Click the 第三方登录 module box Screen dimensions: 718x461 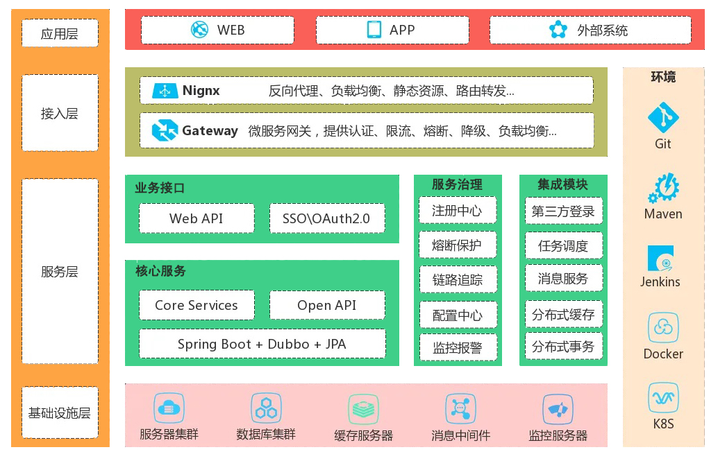[x=563, y=211]
